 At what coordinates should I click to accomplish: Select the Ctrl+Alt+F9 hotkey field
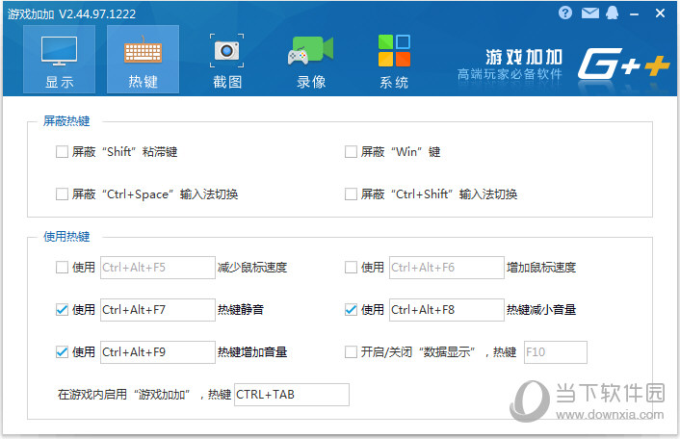158,352
